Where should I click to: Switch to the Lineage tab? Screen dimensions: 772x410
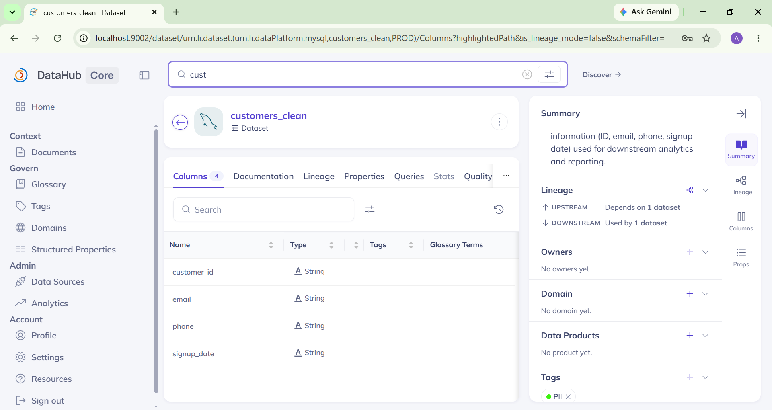(319, 176)
